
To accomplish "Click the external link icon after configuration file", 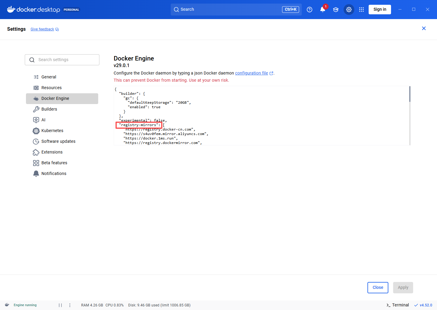I will (x=271, y=73).
